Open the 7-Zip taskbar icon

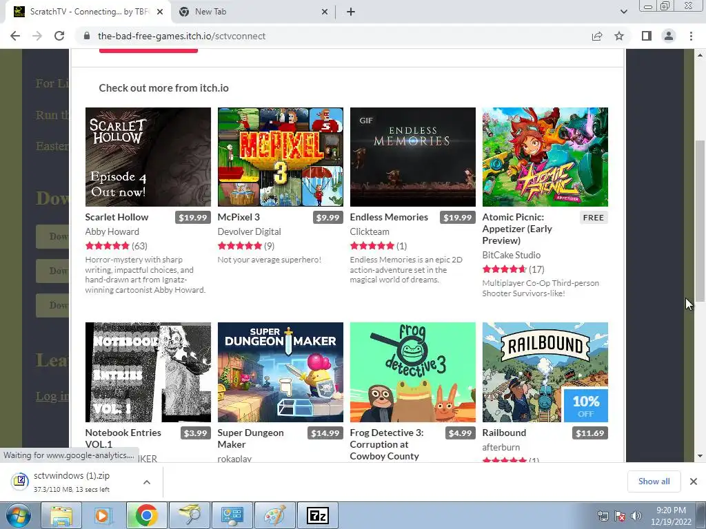pos(317,515)
